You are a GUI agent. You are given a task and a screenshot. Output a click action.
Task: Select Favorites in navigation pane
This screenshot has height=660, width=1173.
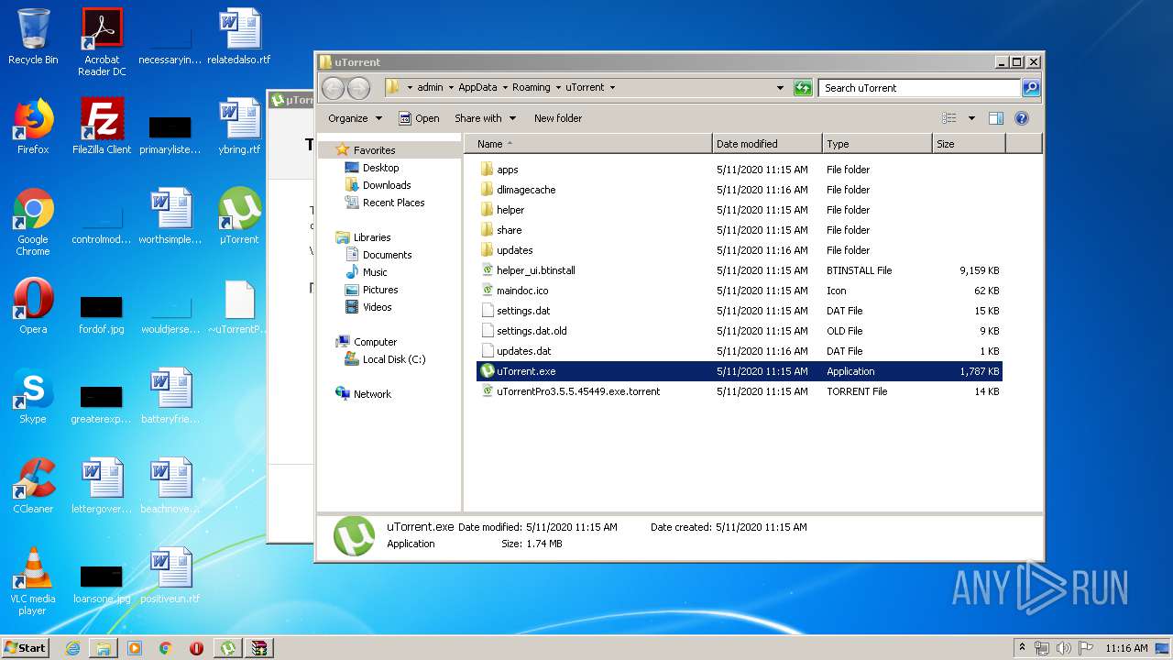(x=374, y=150)
